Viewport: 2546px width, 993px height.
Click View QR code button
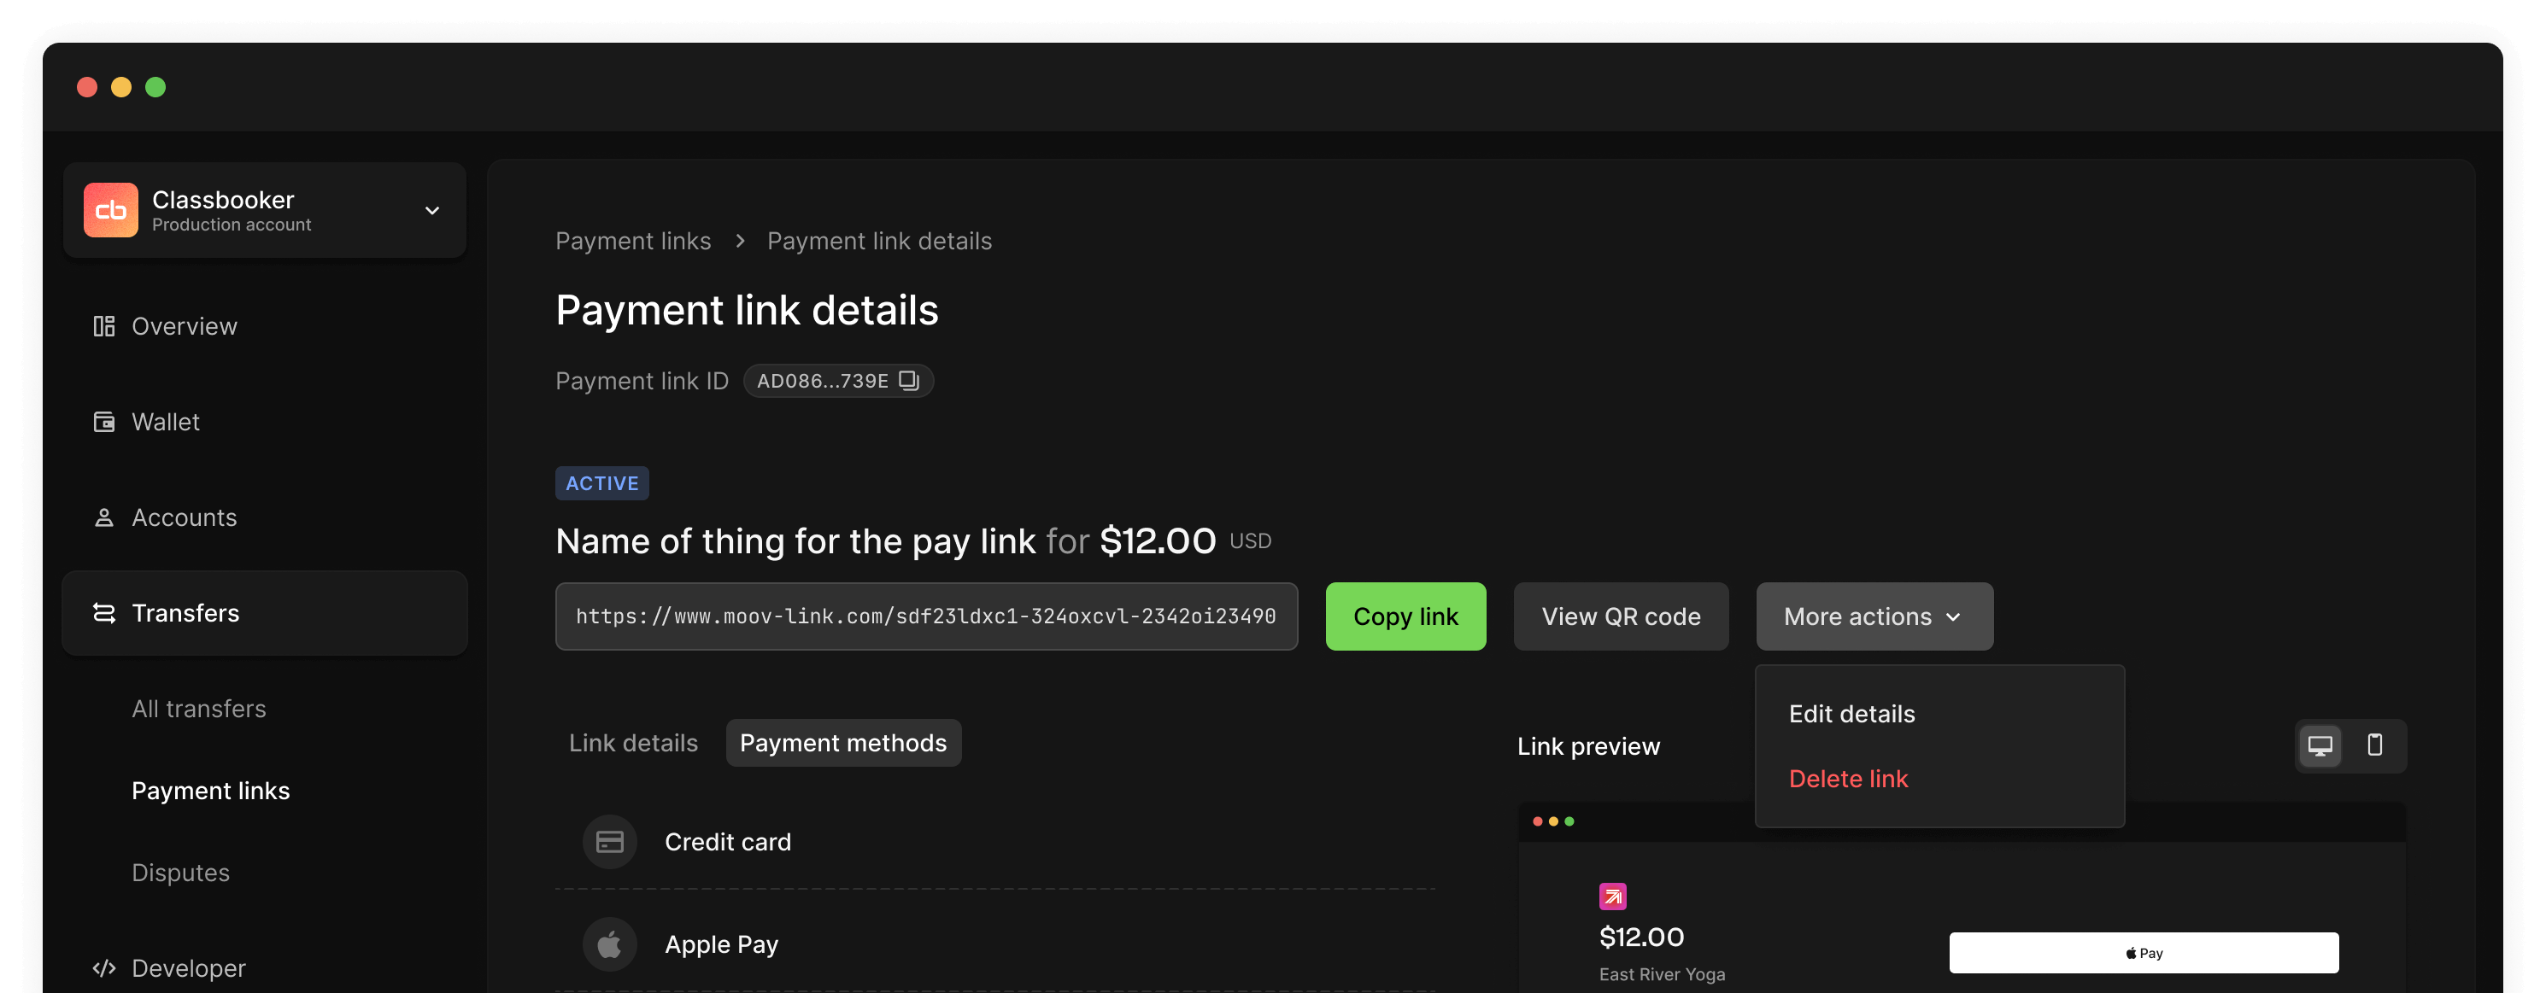pos(1621,616)
